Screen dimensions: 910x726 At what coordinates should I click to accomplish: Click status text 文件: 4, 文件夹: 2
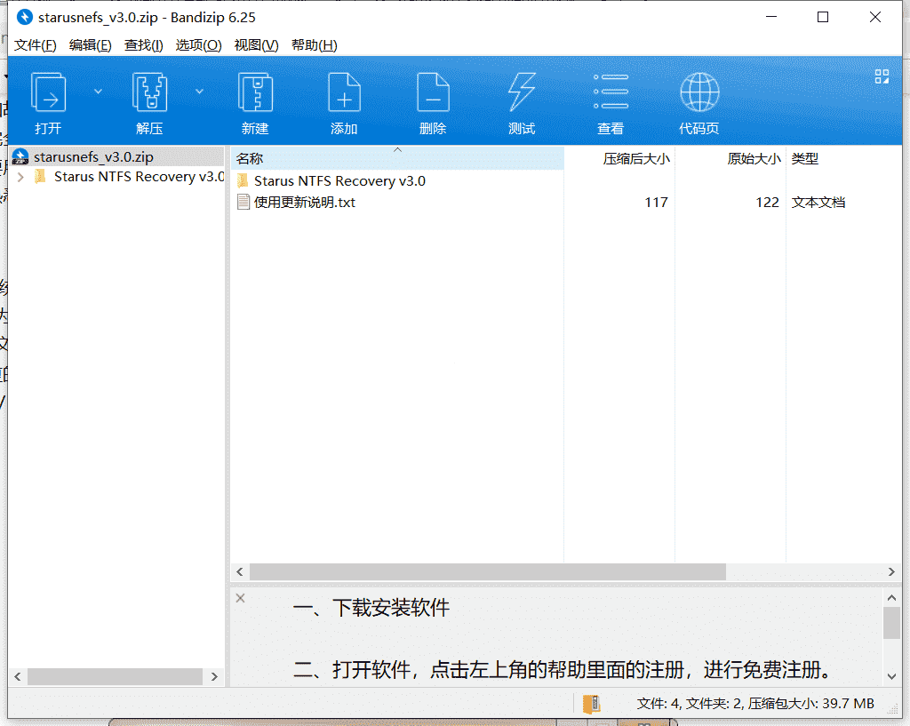689,704
